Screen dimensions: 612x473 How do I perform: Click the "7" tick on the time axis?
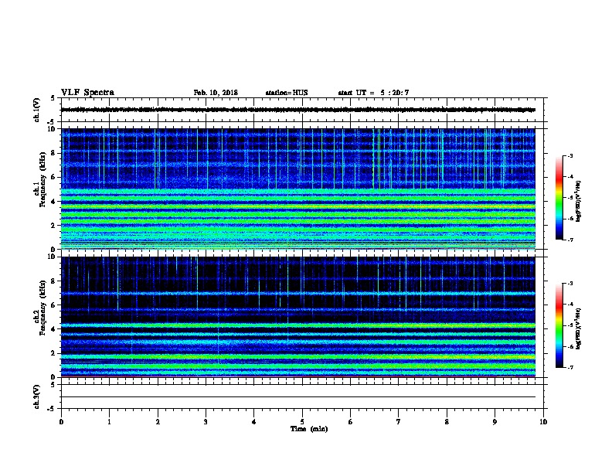[399, 422]
